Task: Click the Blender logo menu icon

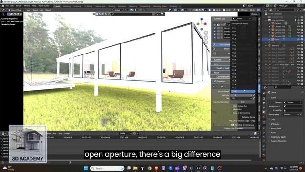Action: point(3,6)
